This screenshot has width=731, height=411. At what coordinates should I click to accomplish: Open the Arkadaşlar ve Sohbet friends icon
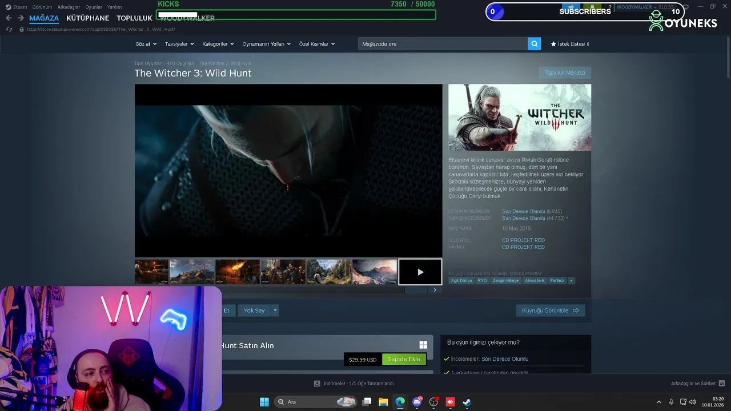[721, 384]
